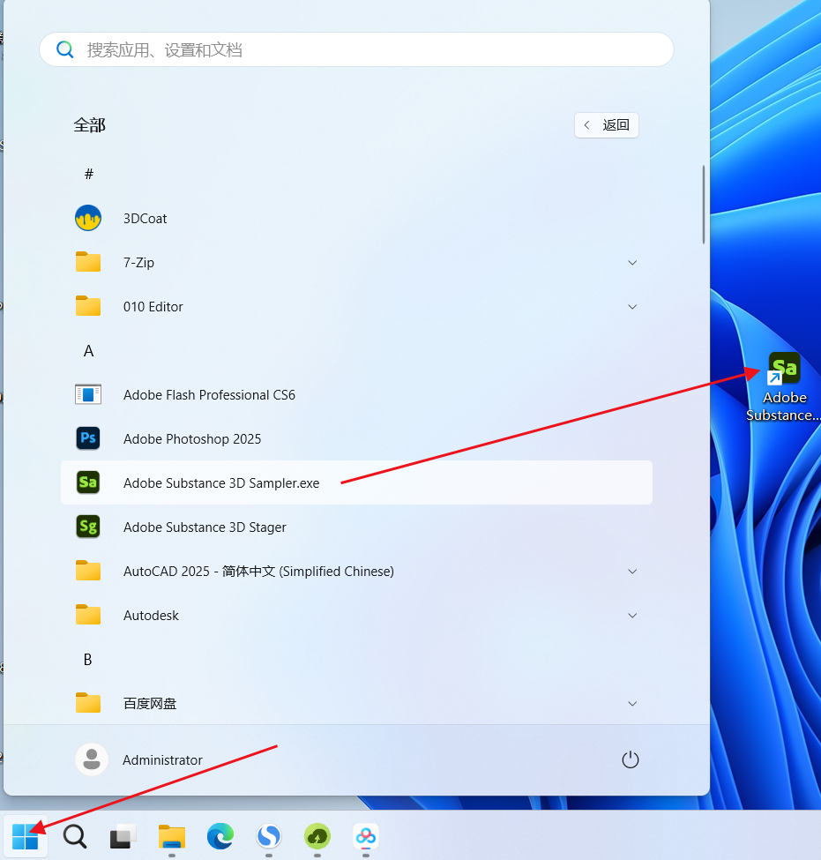This screenshot has height=860, width=821.
Task: Click the 7-Zip folder icon
Action: 88,262
